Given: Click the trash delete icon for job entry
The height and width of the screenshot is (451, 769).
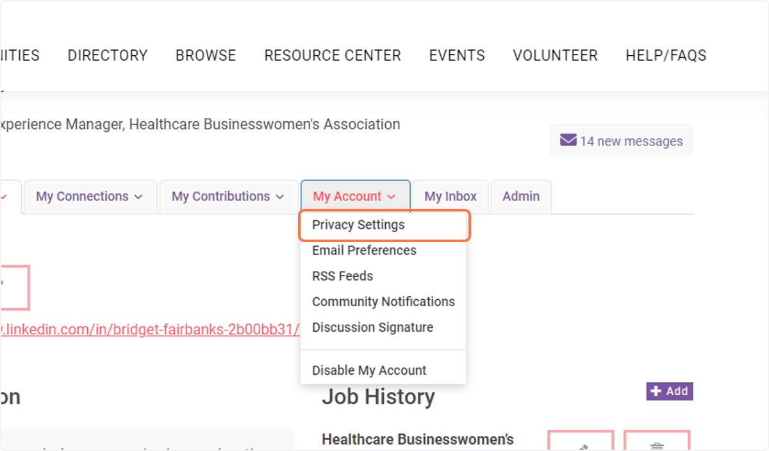Looking at the screenshot, I should 657,441.
